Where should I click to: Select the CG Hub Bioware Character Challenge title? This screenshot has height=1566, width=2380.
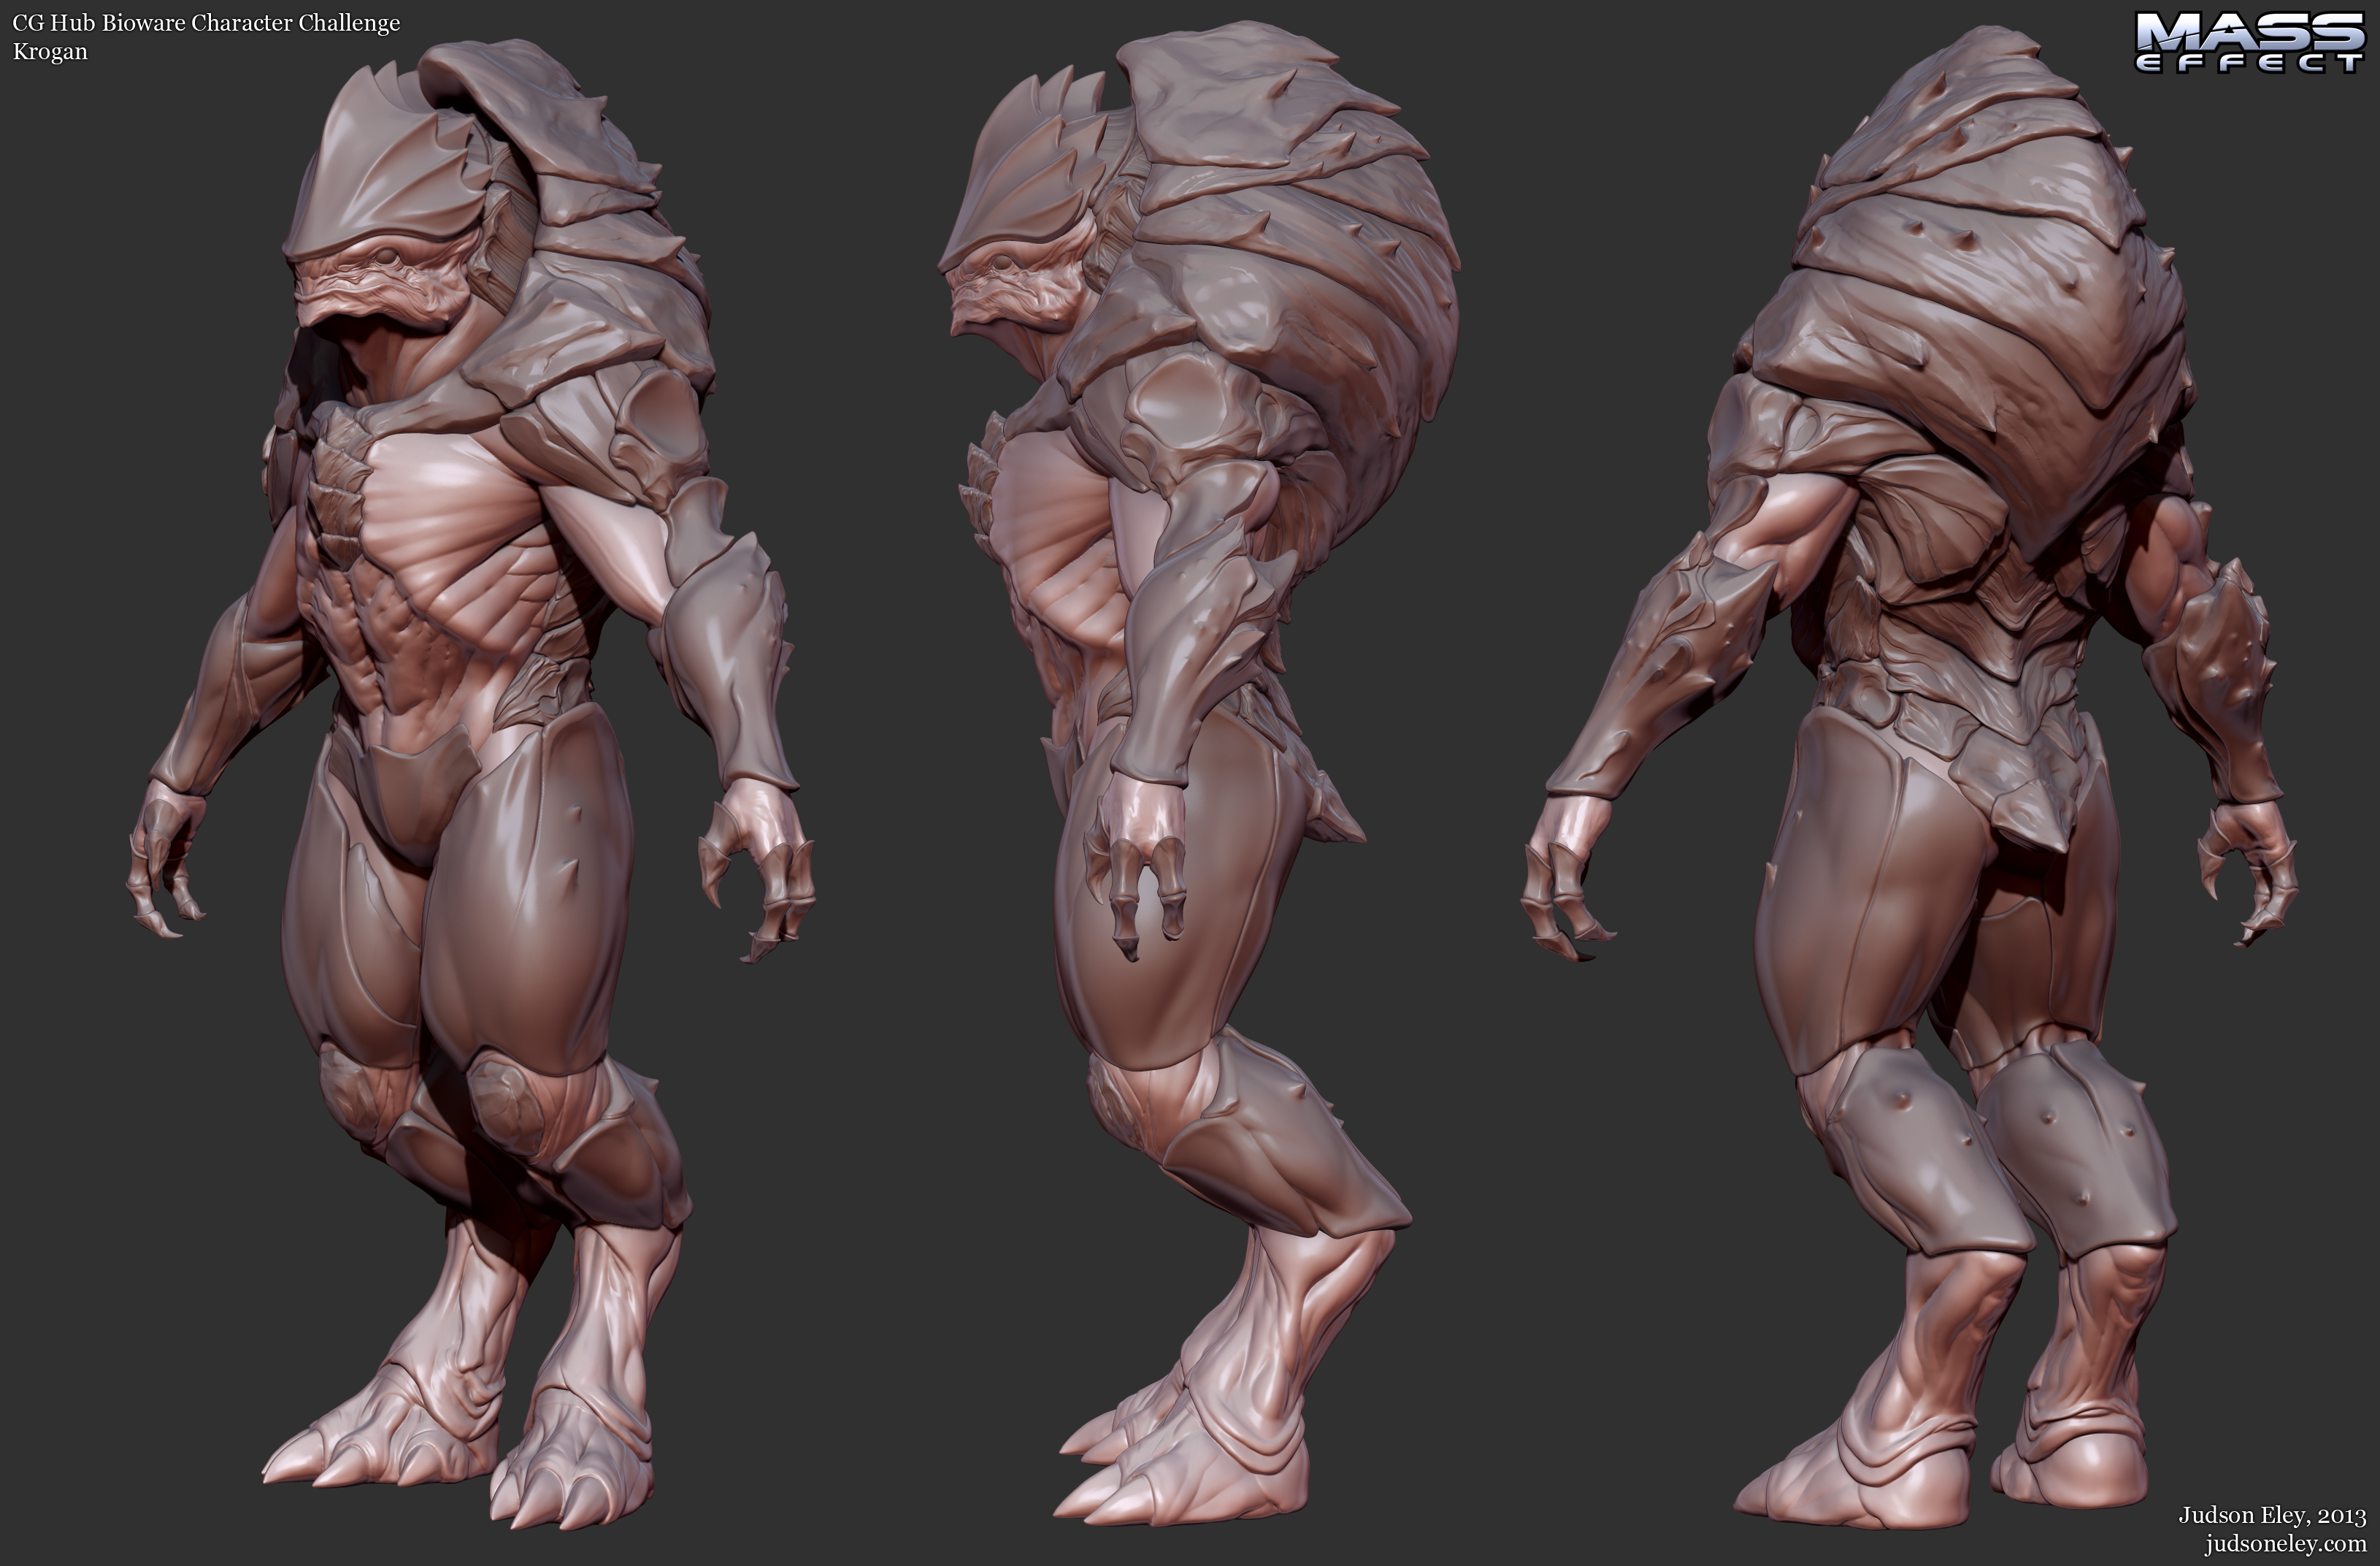point(206,23)
